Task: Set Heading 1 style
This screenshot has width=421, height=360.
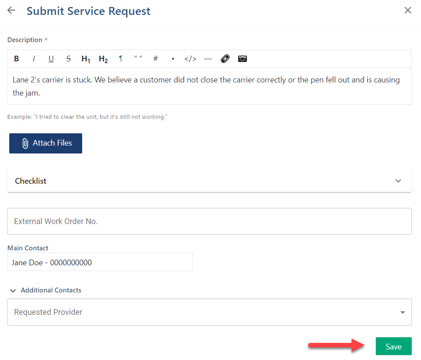Action: 86,59
